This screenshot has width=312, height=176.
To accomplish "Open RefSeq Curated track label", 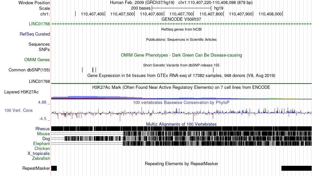I will [x=35, y=34].
